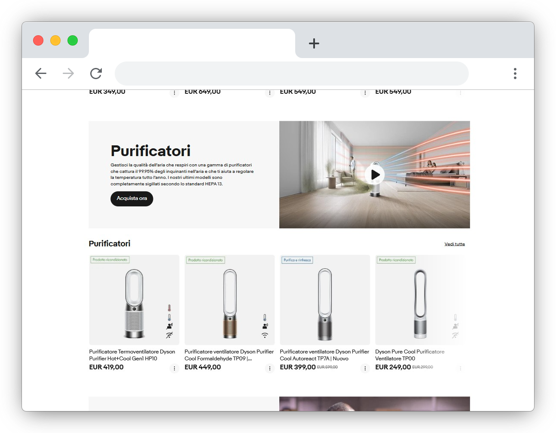Click the struck-through EUR 599,00 price
The height and width of the screenshot is (433, 556).
pos(327,367)
